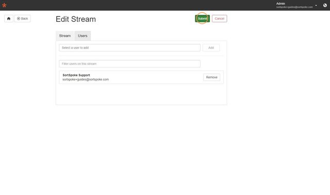This screenshot has height=195, width=330.
Task: Switch to the Stream tab
Action: click(65, 36)
